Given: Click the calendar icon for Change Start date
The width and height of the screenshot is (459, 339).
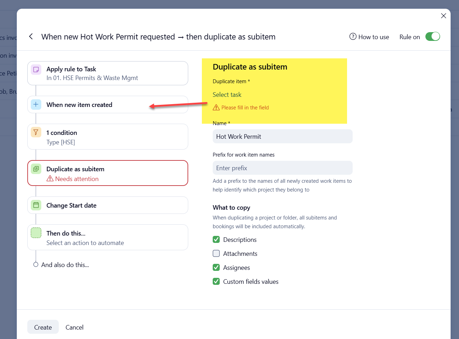Looking at the screenshot, I should click(x=36, y=205).
